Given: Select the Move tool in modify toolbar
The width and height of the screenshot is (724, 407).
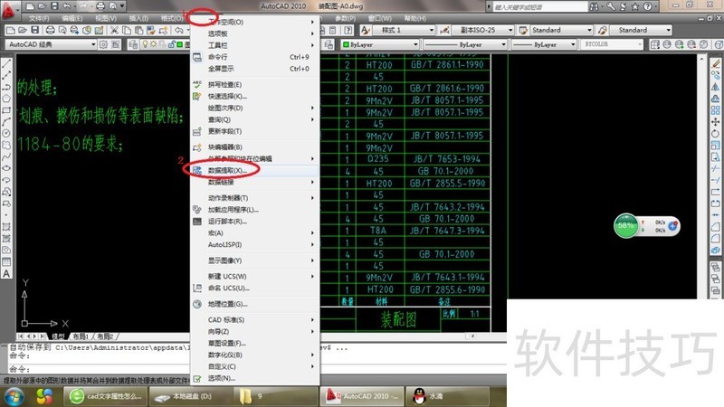Looking at the screenshot, I should pos(715,122).
